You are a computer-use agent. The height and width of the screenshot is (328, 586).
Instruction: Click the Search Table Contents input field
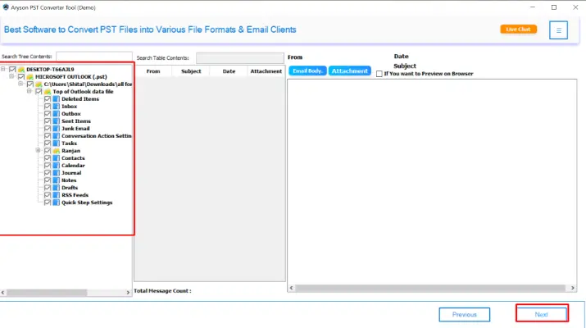point(240,58)
